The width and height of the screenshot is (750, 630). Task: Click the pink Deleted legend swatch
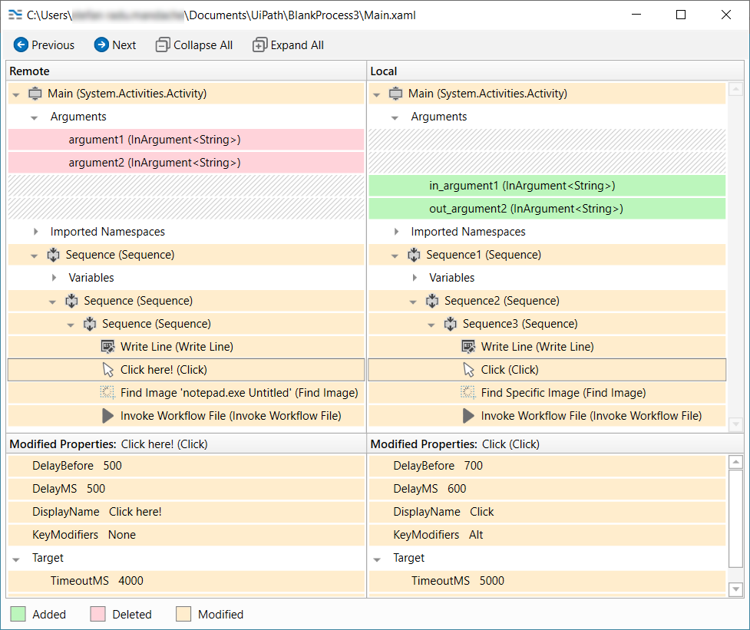97,614
